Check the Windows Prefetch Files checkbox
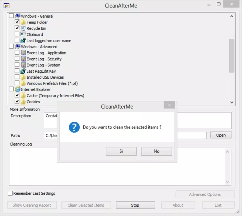This screenshot has height=216, width=242. [17, 83]
